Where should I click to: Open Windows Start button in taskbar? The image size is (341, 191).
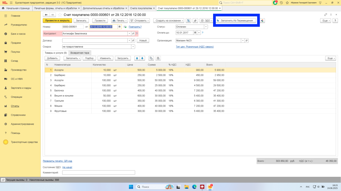pyautogui.click(x=131, y=187)
